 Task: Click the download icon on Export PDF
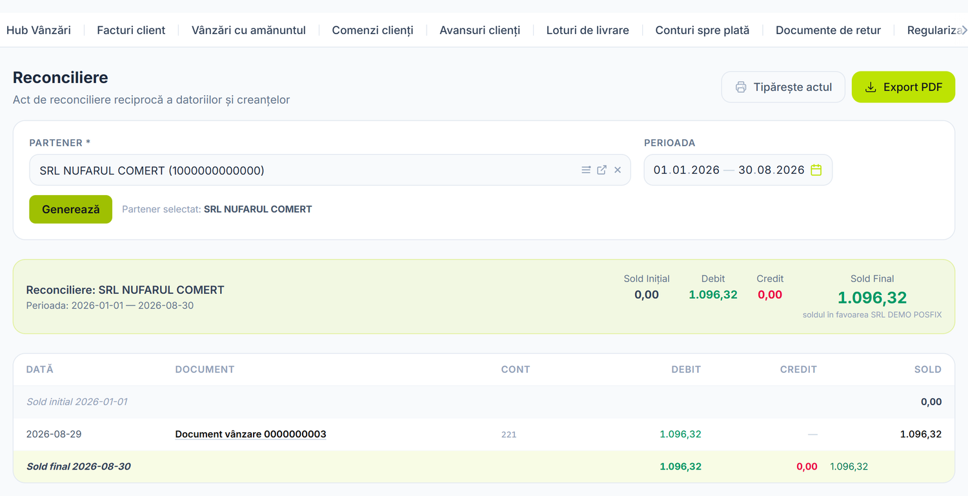[871, 87]
